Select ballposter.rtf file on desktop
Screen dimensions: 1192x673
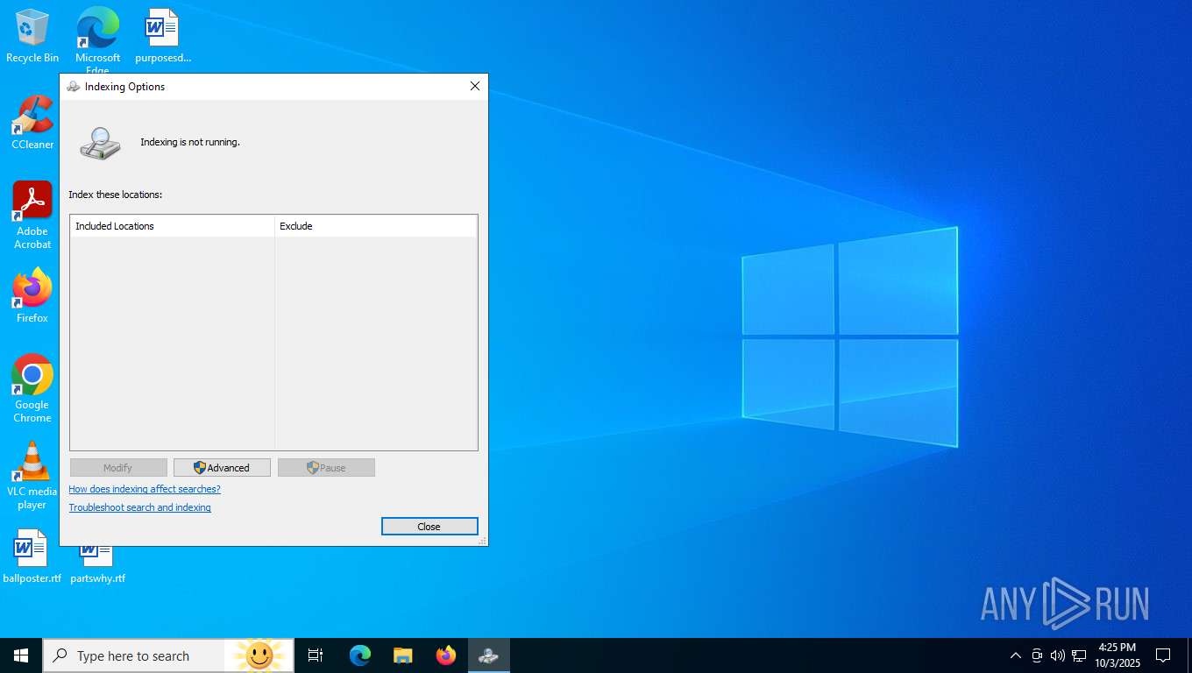(32, 556)
